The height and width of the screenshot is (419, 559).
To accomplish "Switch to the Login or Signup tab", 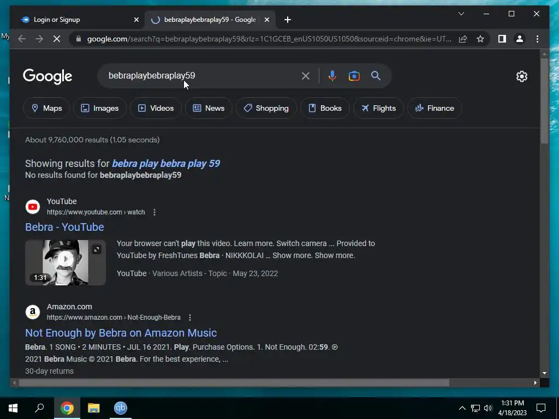I will click(78, 20).
